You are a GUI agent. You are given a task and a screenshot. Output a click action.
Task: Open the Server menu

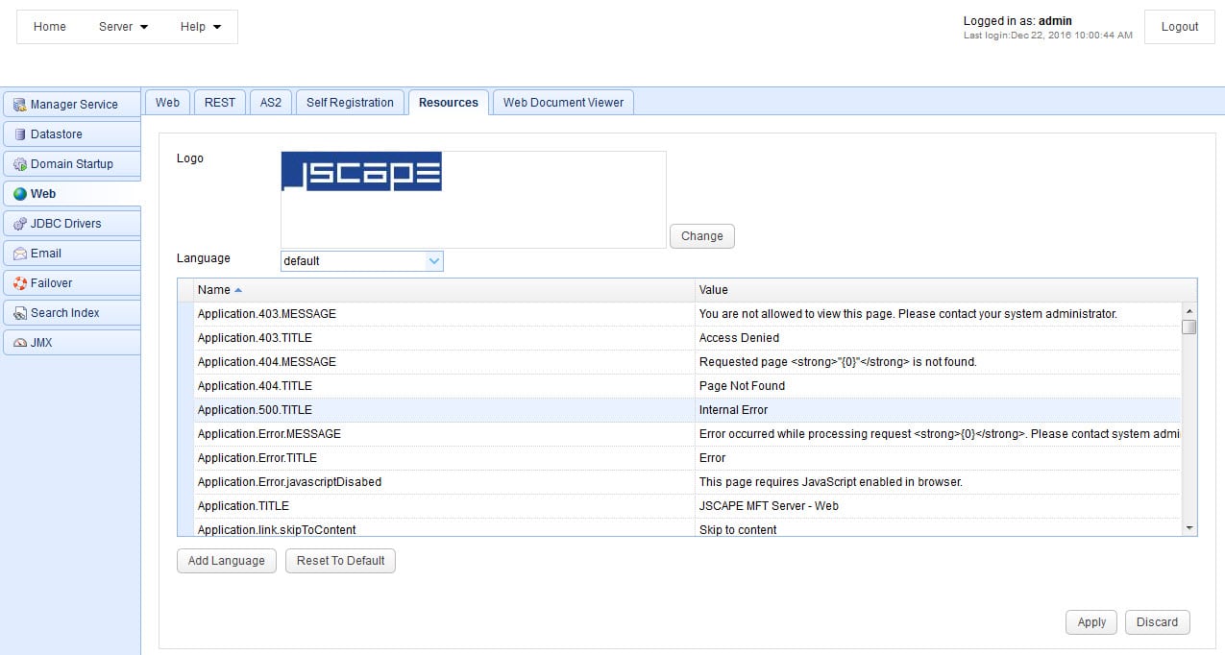123,27
